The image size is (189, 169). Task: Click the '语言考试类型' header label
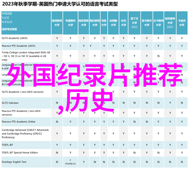[x=9, y=29]
